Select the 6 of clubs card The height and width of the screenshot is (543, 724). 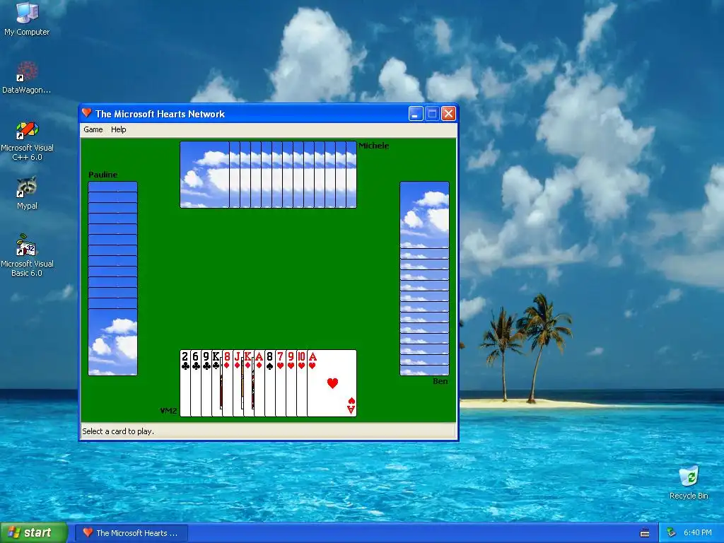(196, 383)
